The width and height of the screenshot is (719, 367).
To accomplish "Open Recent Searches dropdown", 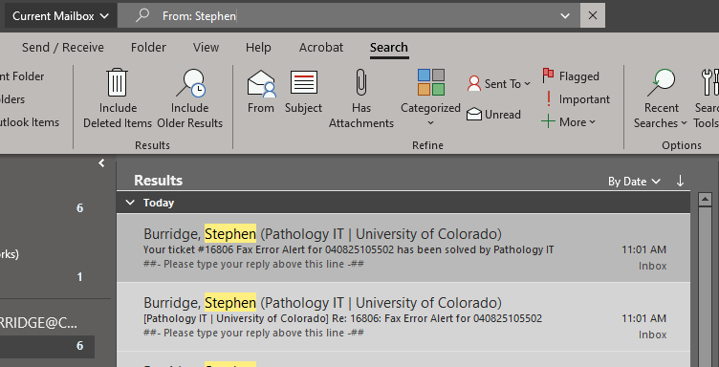I will (x=661, y=98).
